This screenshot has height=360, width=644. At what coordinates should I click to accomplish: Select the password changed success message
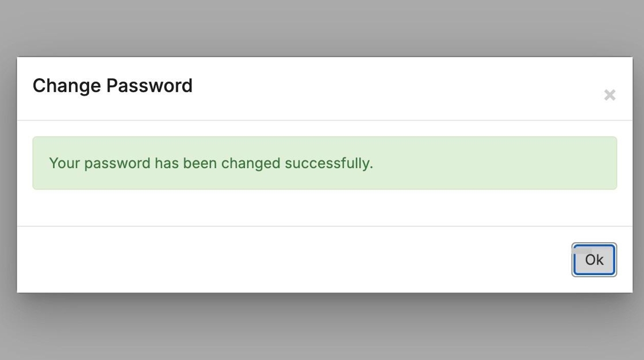pos(211,163)
